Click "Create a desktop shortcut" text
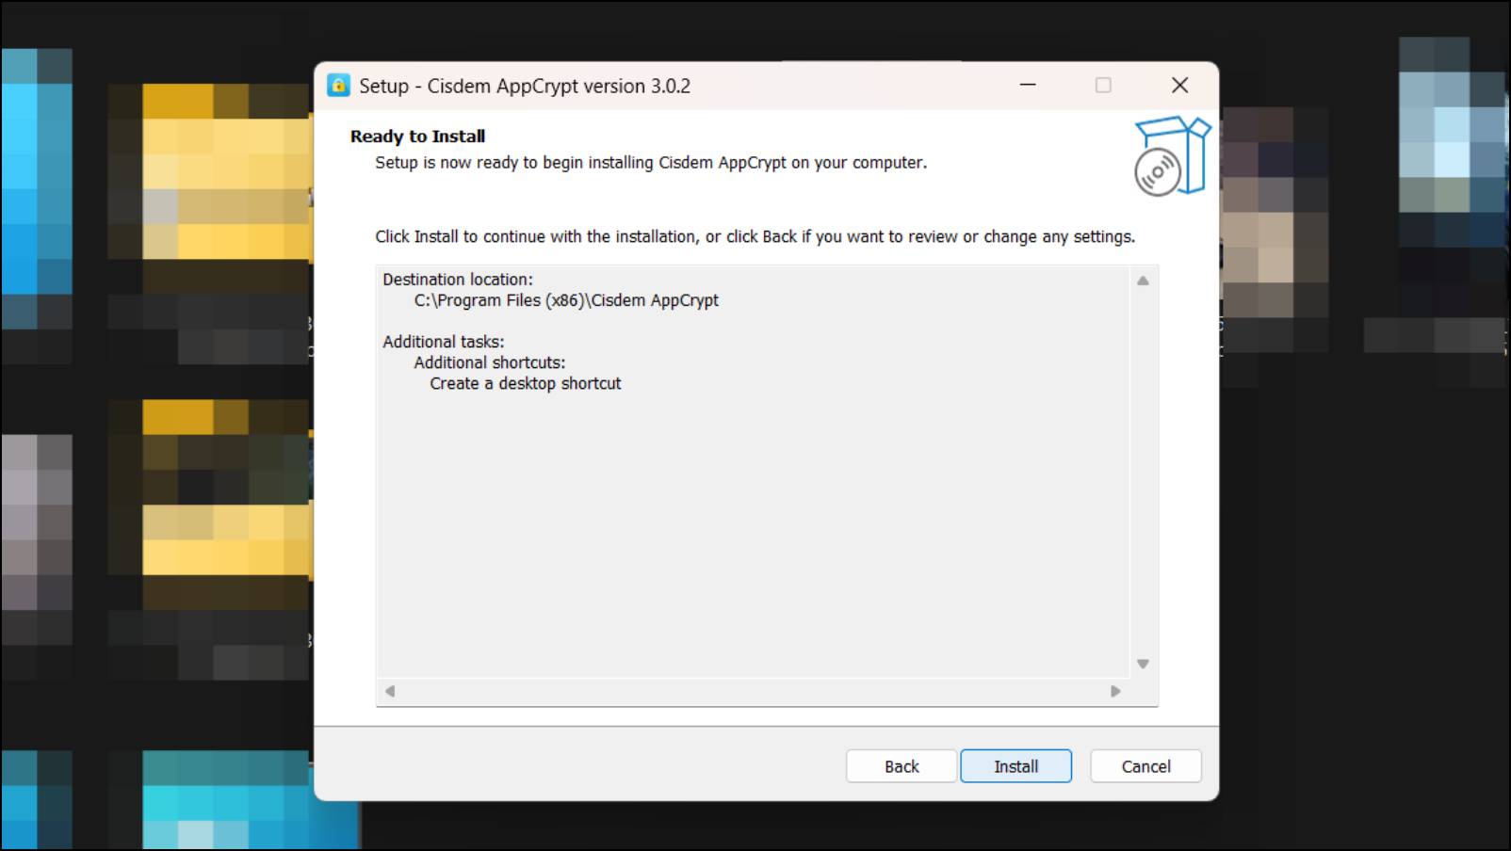The image size is (1511, 851). [526, 383]
